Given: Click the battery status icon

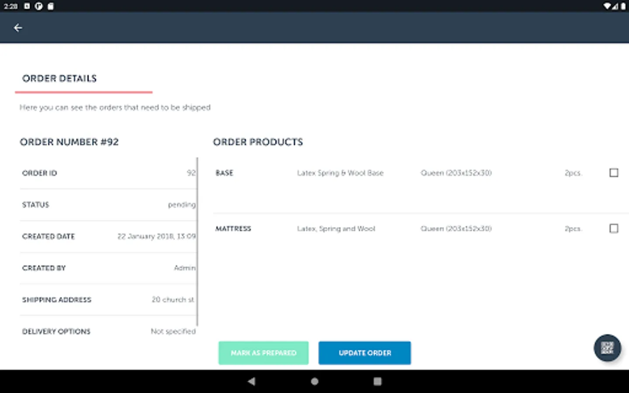Looking at the screenshot, I should coord(623,6).
